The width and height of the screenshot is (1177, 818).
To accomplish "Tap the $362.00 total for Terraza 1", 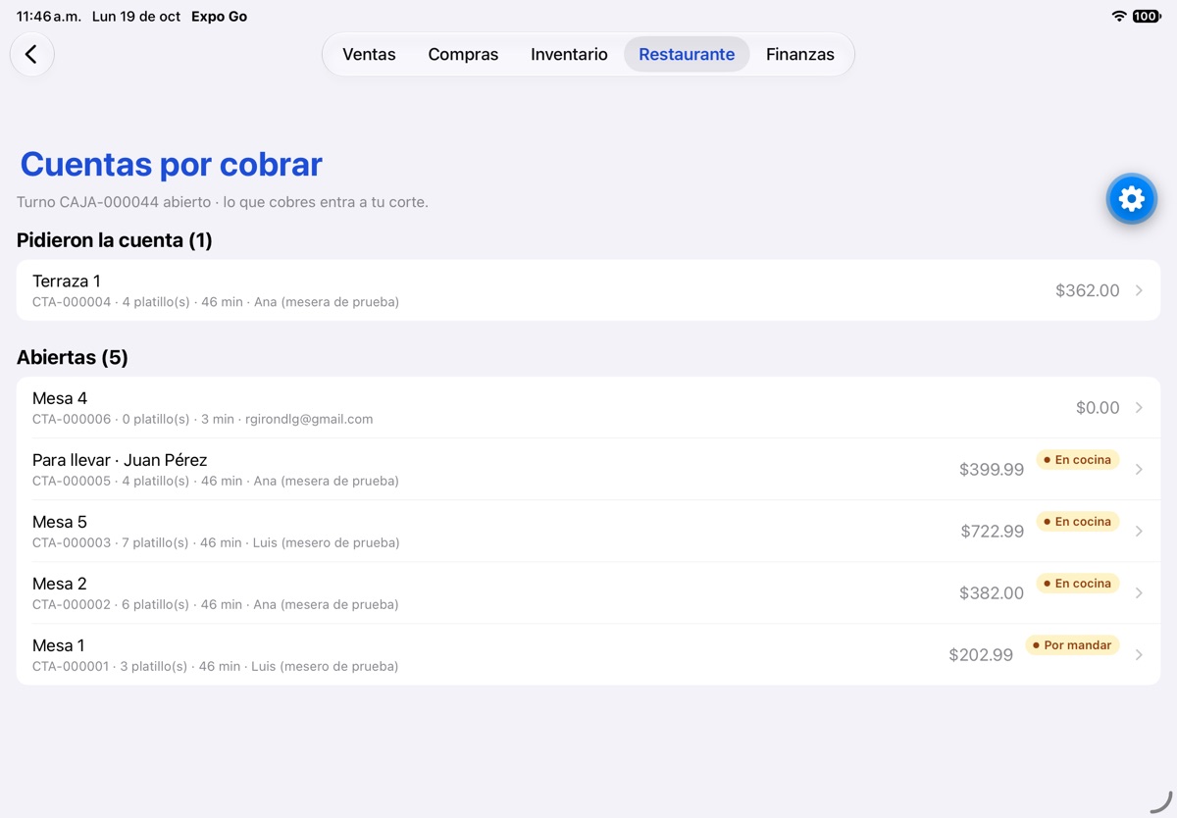I will coord(1087,290).
